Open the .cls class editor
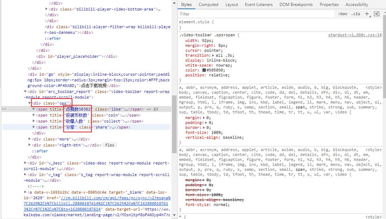This screenshot has width=386, height=219. [355, 14]
